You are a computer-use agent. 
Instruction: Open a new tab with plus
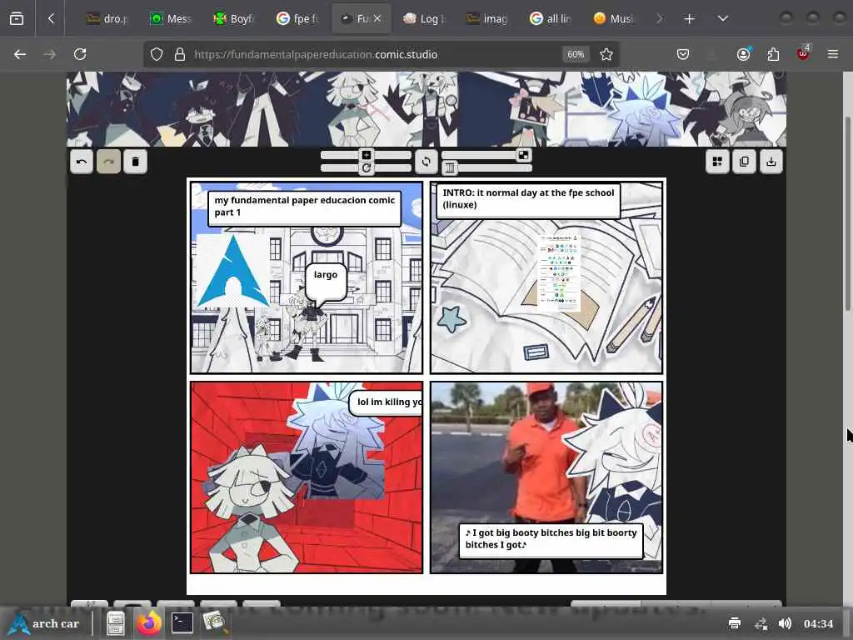click(689, 19)
